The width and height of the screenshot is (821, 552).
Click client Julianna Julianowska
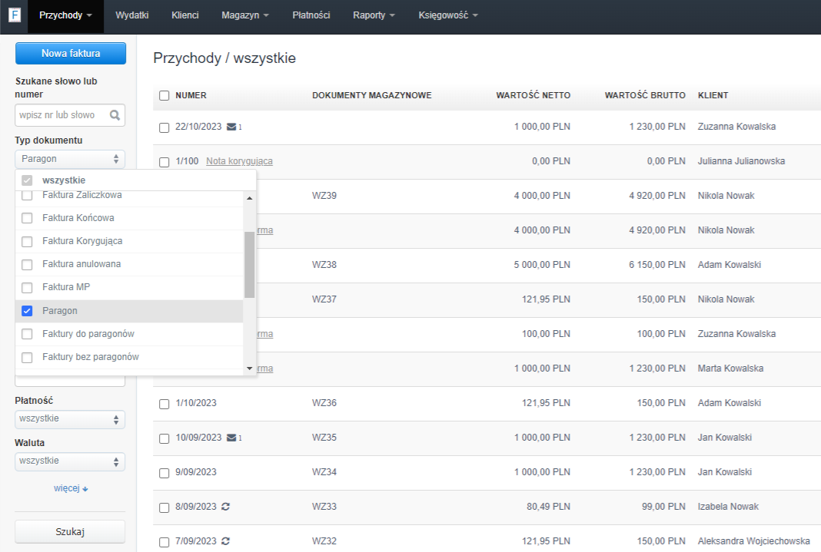[x=741, y=161]
